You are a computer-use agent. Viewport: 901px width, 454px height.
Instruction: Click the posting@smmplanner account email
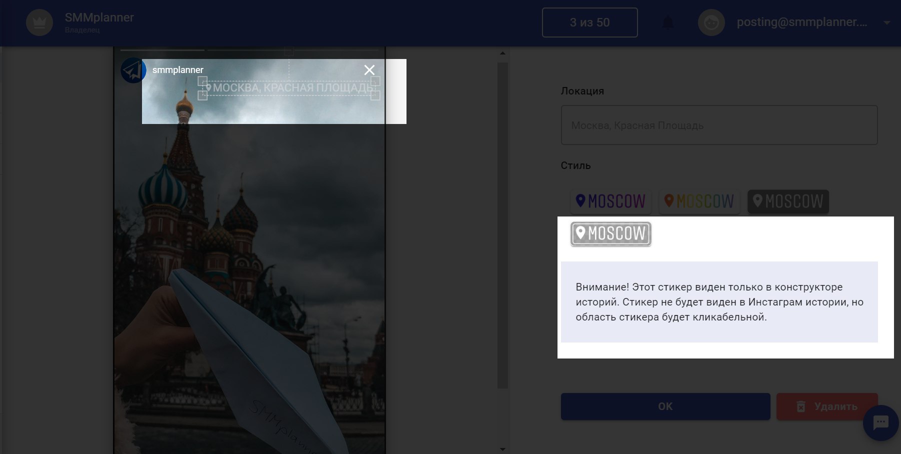click(802, 22)
